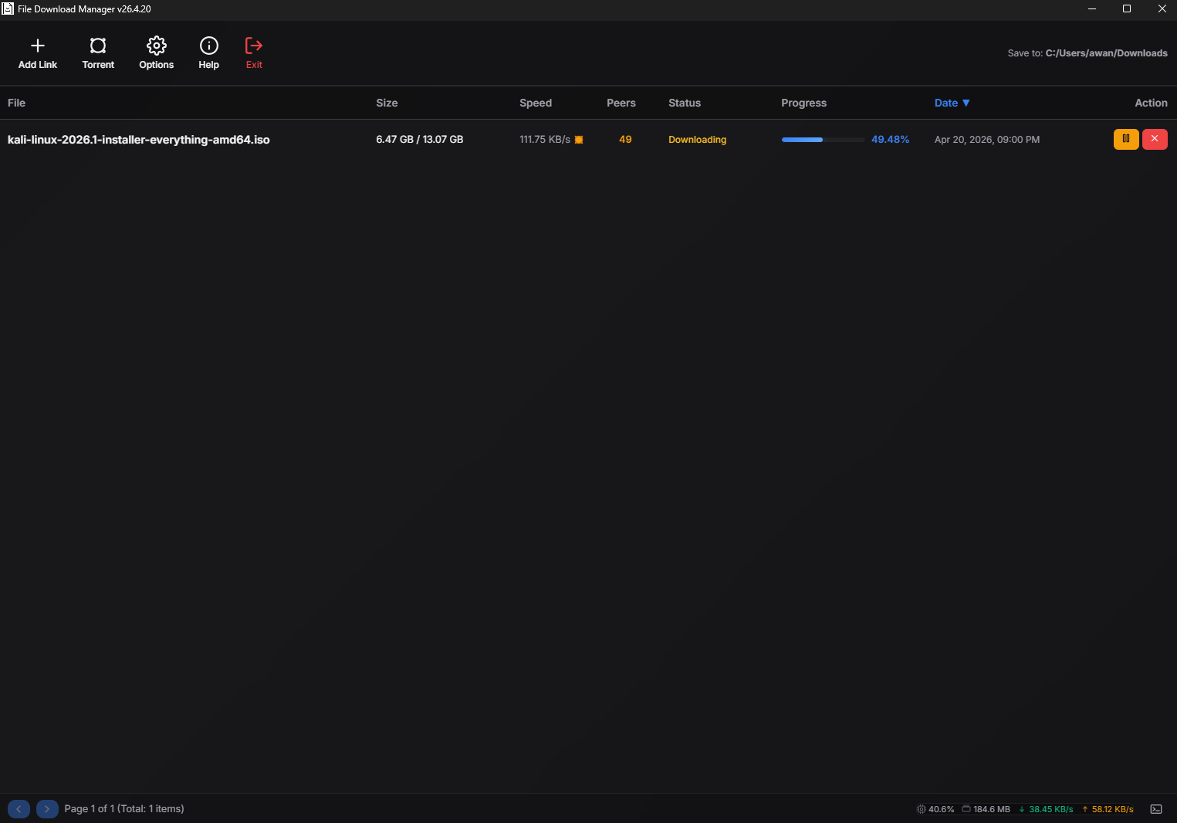Viewport: 1177px width, 823px height.
Task: Open the Help info icon
Action: [208, 46]
